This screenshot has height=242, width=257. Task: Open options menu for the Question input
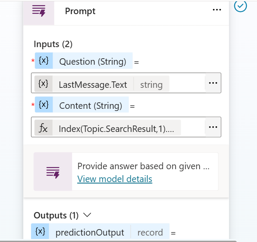coord(213,83)
